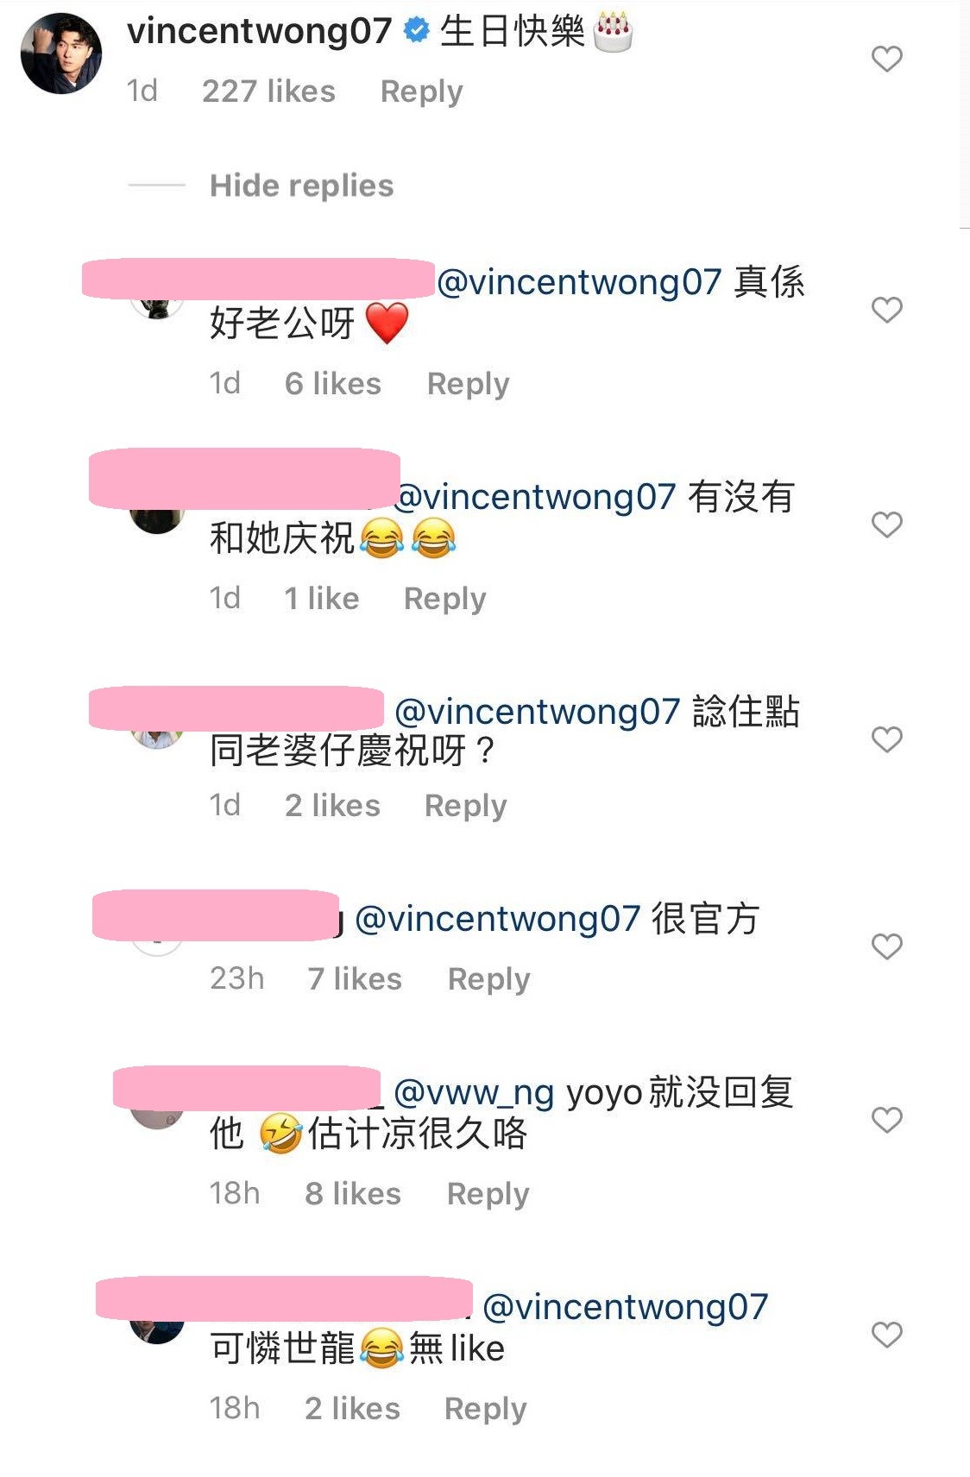Open the @vww_ng mention link
The image size is (970, 1477).
tap(474, 1093)
